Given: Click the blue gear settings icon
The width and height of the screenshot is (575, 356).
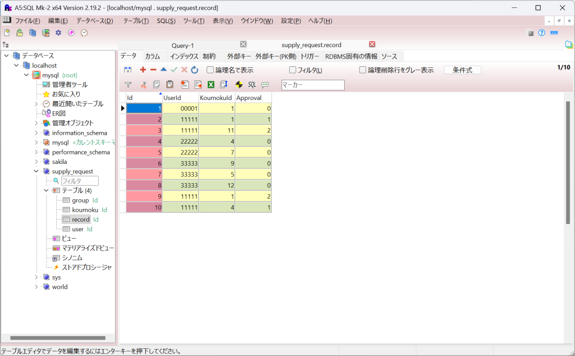Looking at the screenshot, I should (58, 33).
